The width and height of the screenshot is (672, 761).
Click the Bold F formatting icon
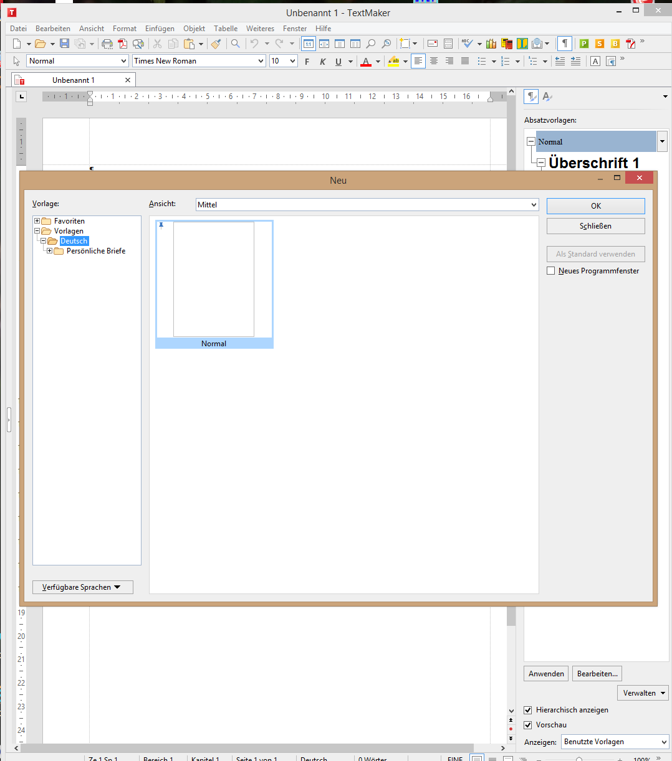[307, 61]
